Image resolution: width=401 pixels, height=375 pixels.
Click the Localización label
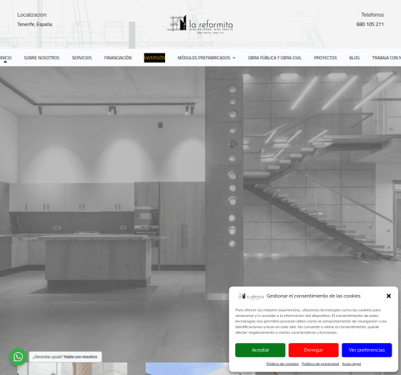pyautogui.click(x=32, y=15)
